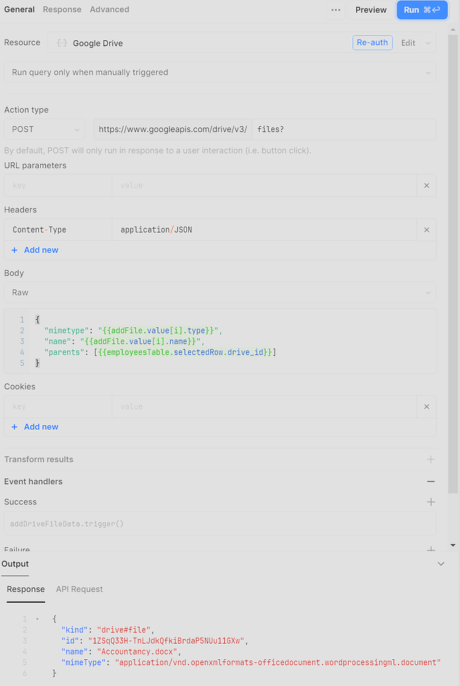Open the three-dot more options menu
The width and height of the screenshot is (460, 686).
[335, 10]
